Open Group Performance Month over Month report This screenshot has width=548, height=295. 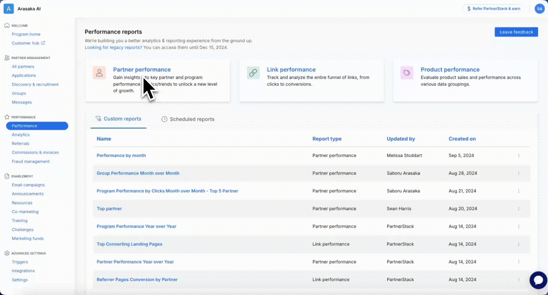coord(138,173)
